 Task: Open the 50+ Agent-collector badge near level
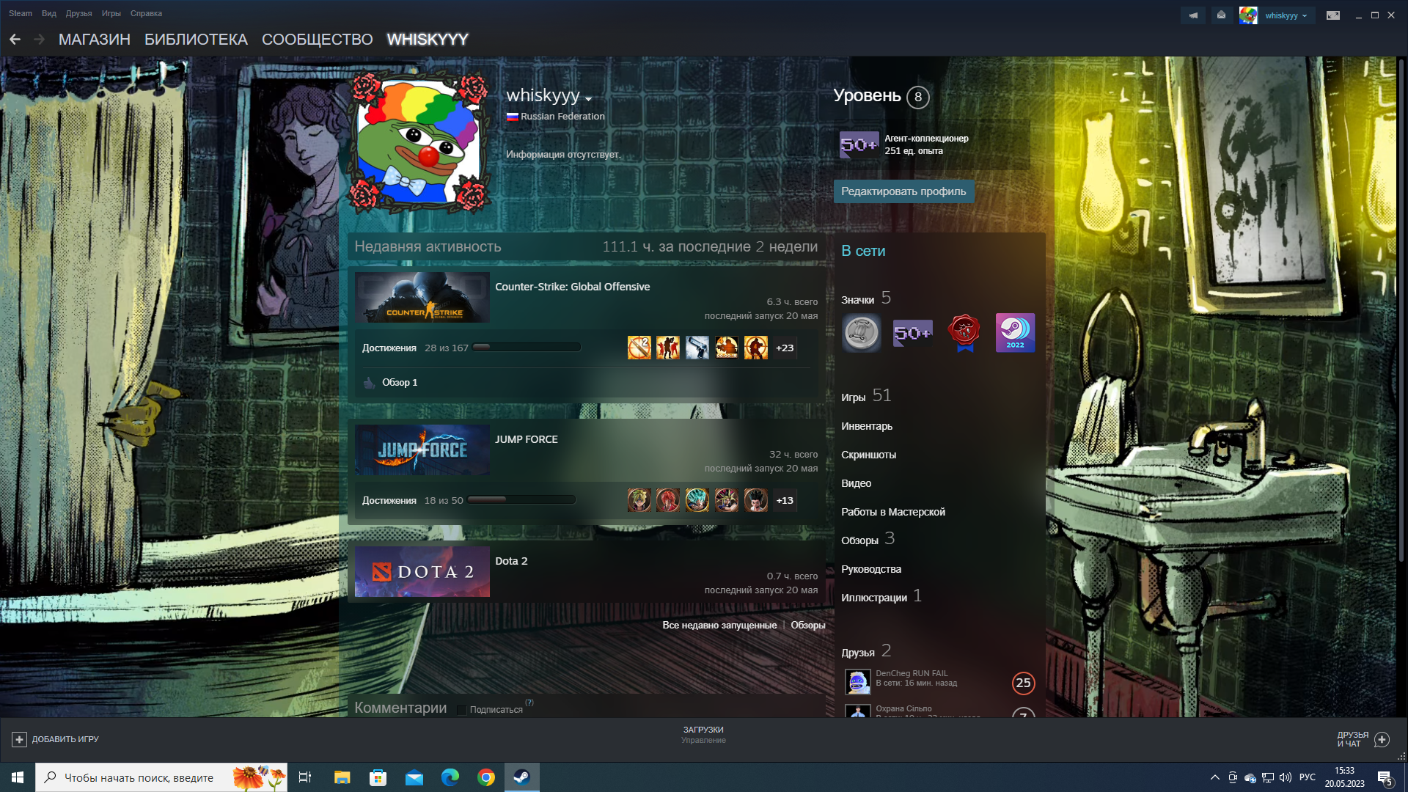(859, 144)
